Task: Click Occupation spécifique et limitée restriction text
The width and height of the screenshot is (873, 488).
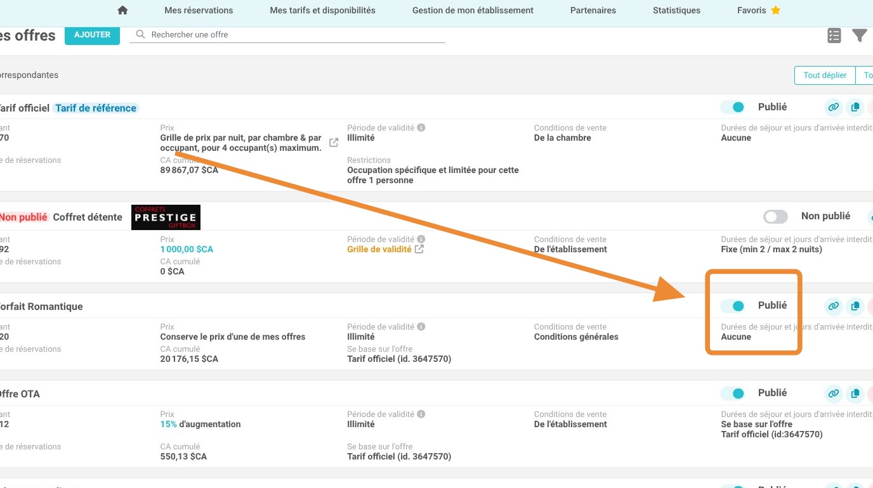Action: (x=433, y=175)
